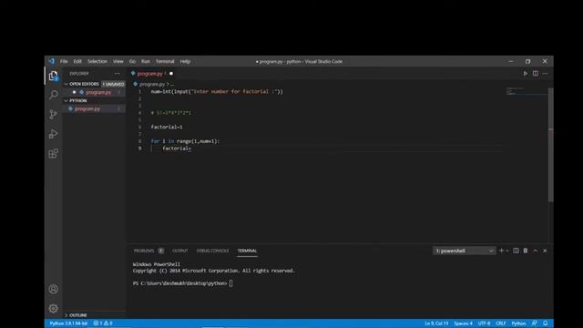Open the Run menu
This screenshot has height=328, width=583.
pos(146,61)
